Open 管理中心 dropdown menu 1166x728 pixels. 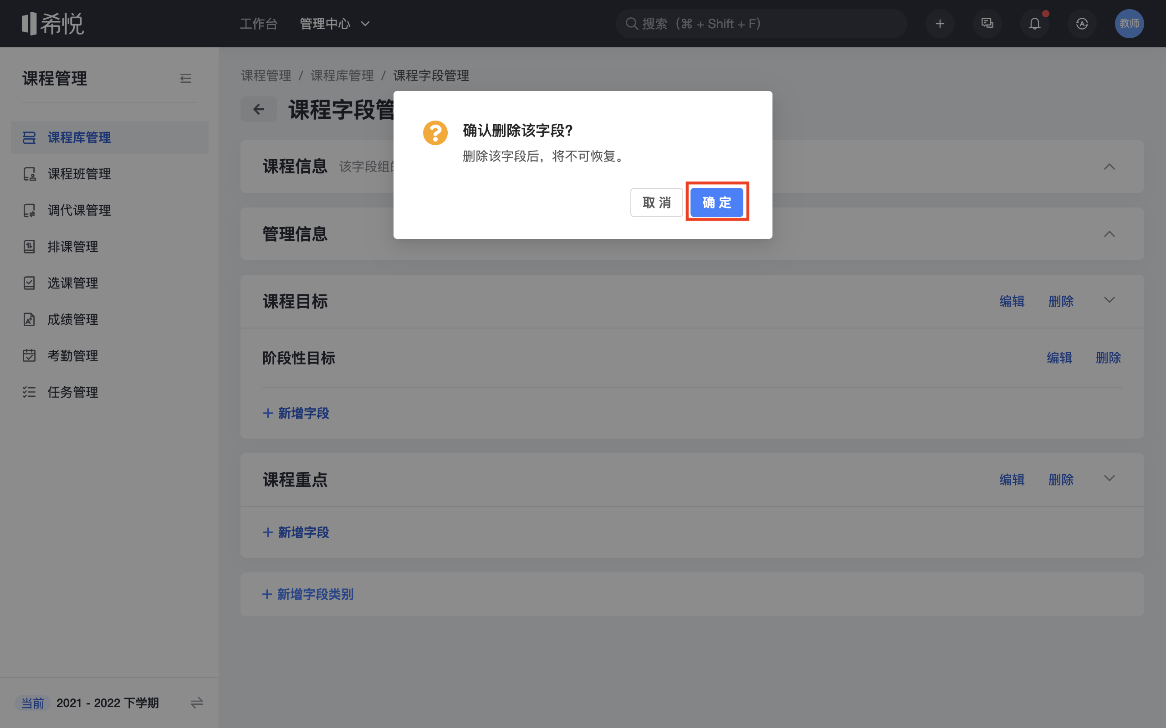pos(335,24)
